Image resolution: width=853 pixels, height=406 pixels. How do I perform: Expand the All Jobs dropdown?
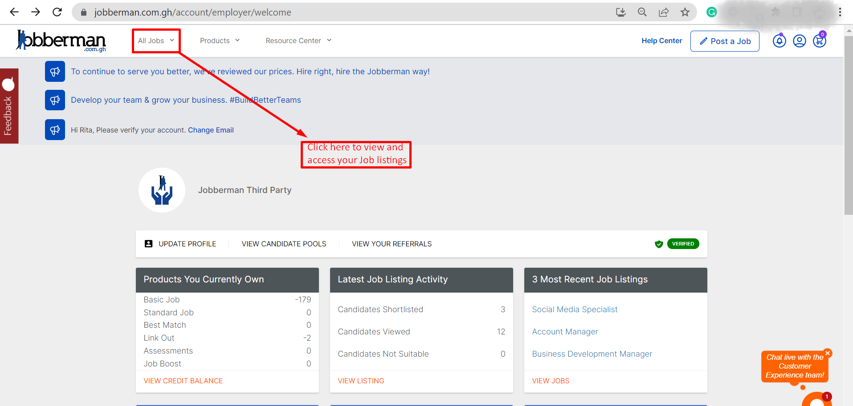(x=156, y=40)
